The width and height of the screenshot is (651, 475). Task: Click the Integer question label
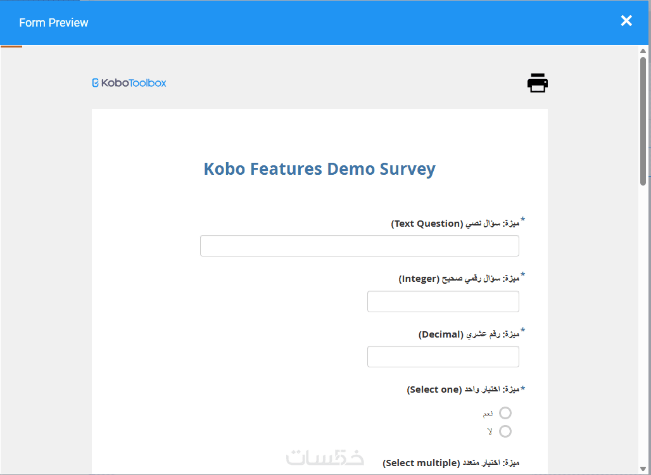459,279
